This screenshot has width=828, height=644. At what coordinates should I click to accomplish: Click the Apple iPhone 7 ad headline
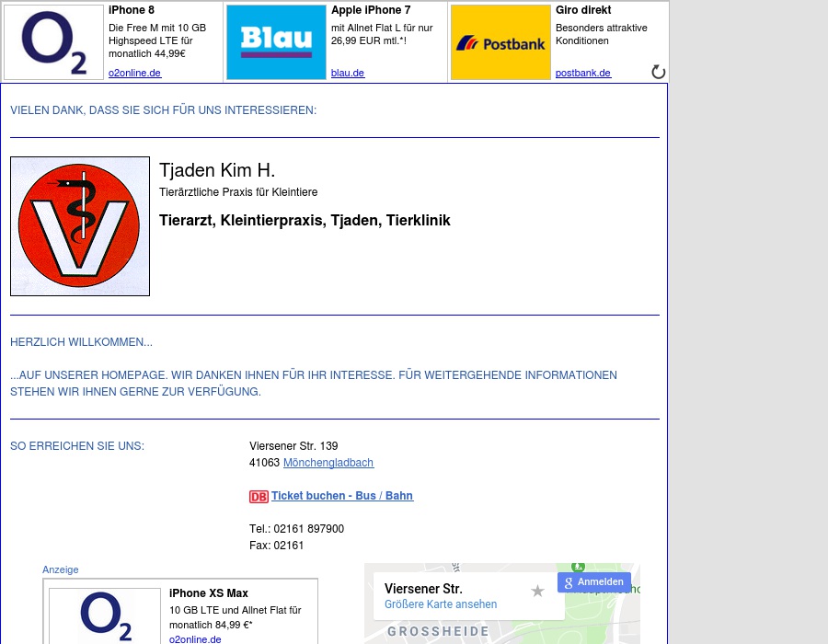[x=371, y=10]
